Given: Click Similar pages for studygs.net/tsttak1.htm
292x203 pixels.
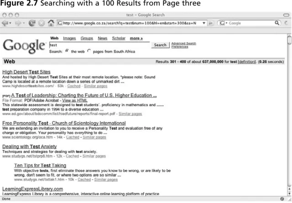Looking at the screenshot, I should tap(106, 180).
